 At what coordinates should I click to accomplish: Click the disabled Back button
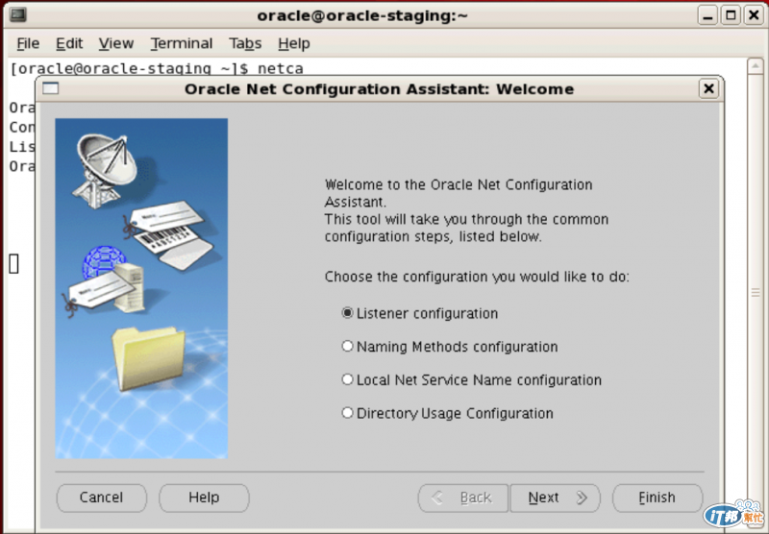coord(463,498)
